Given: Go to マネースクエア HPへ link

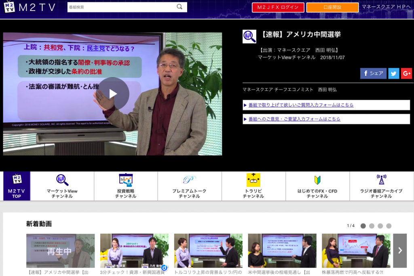Looking at the screenshot, I should click(386, 7).
